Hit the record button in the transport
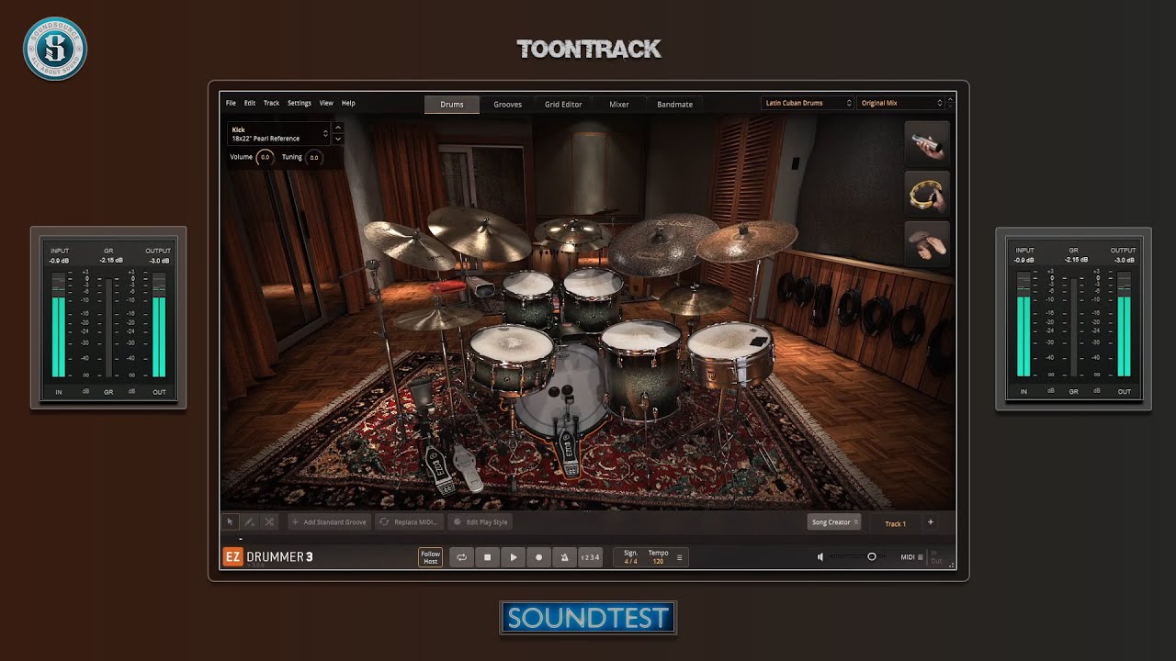This screenshot has height=661, width=1176. point(539,556)
